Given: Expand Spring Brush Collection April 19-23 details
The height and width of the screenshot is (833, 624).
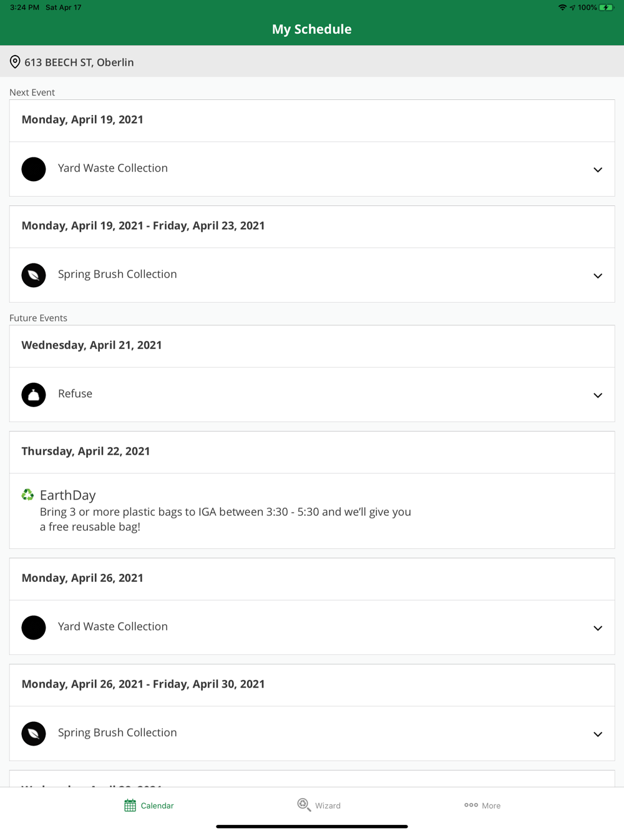Looking at the screenshot, I should [598, 276].
